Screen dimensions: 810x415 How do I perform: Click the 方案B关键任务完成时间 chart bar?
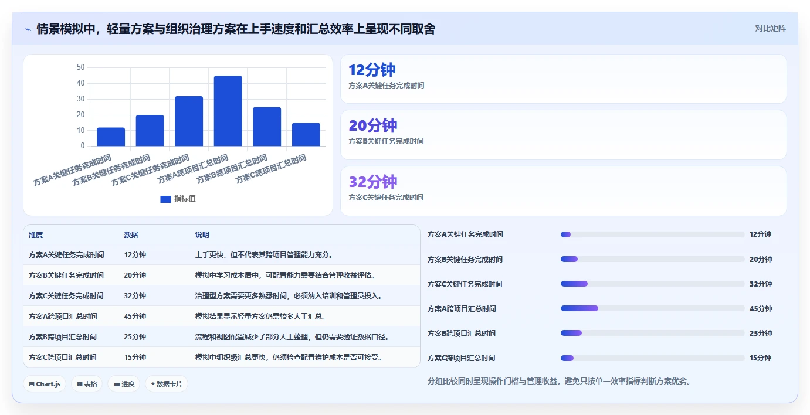point(150,130)
